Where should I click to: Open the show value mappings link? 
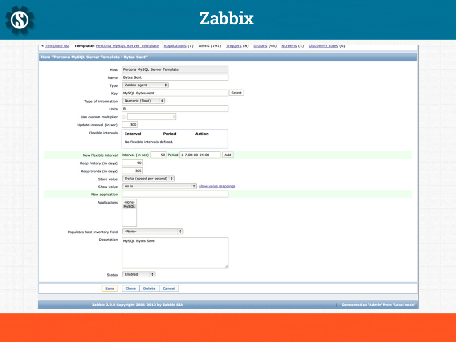click(x=217, y=186)
